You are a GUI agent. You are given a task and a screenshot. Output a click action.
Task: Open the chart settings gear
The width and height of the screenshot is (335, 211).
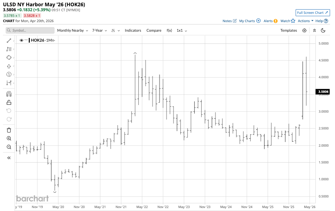[304, 30]
